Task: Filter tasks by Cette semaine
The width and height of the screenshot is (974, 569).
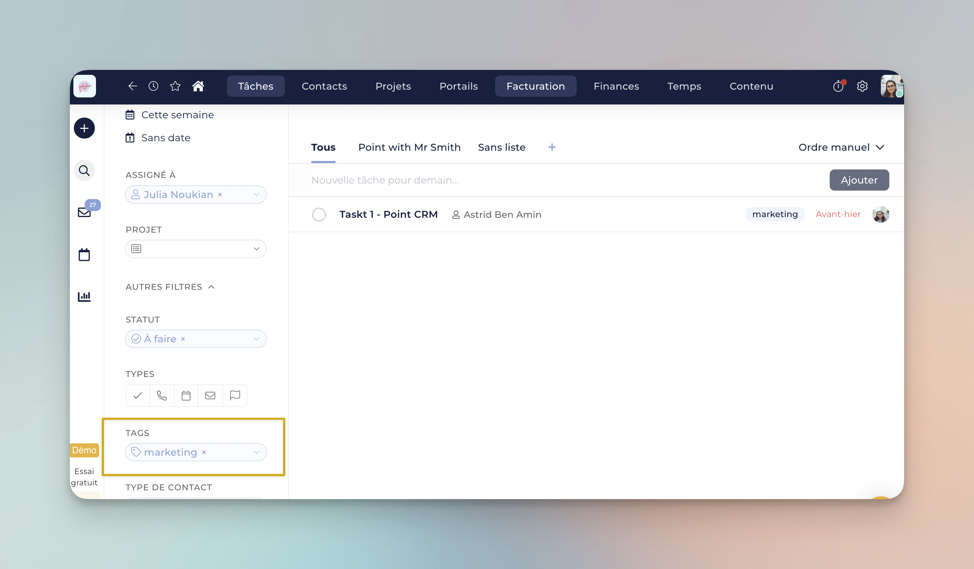Action: (x=170, y=115)
